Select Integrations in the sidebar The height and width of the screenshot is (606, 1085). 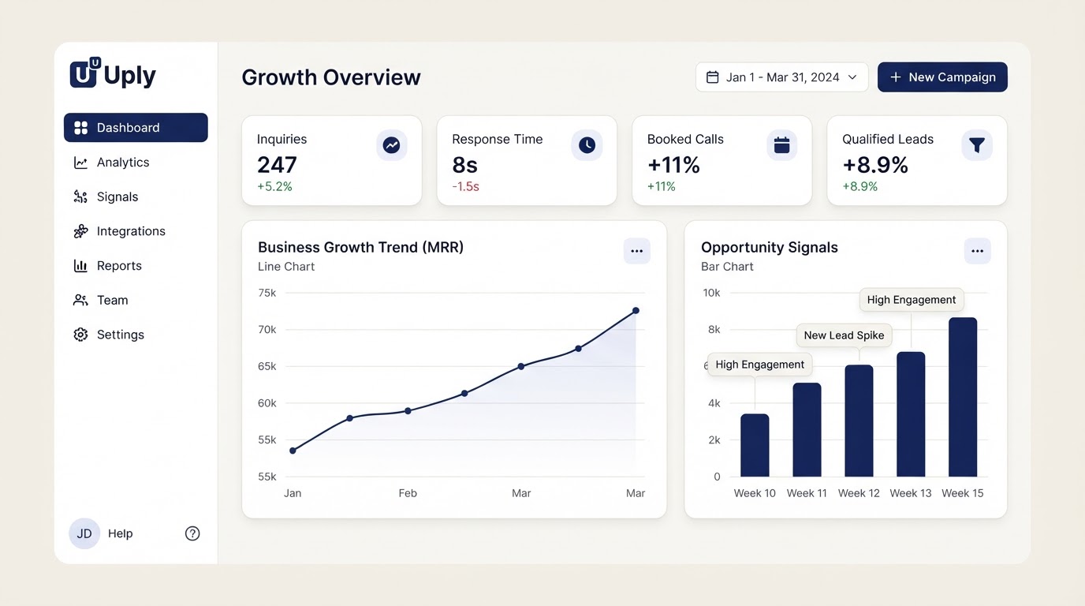pos(136,231)
